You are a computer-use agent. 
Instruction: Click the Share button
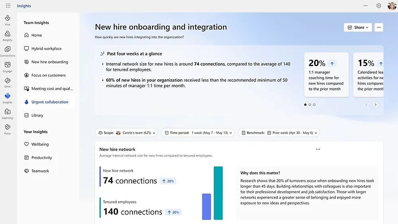point(358,27)
